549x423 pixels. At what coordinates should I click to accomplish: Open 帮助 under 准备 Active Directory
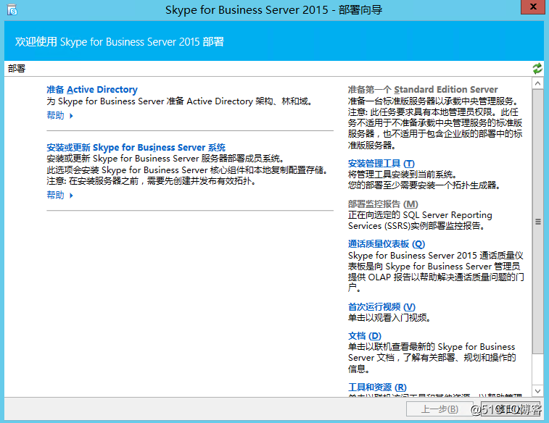(55, 115)
